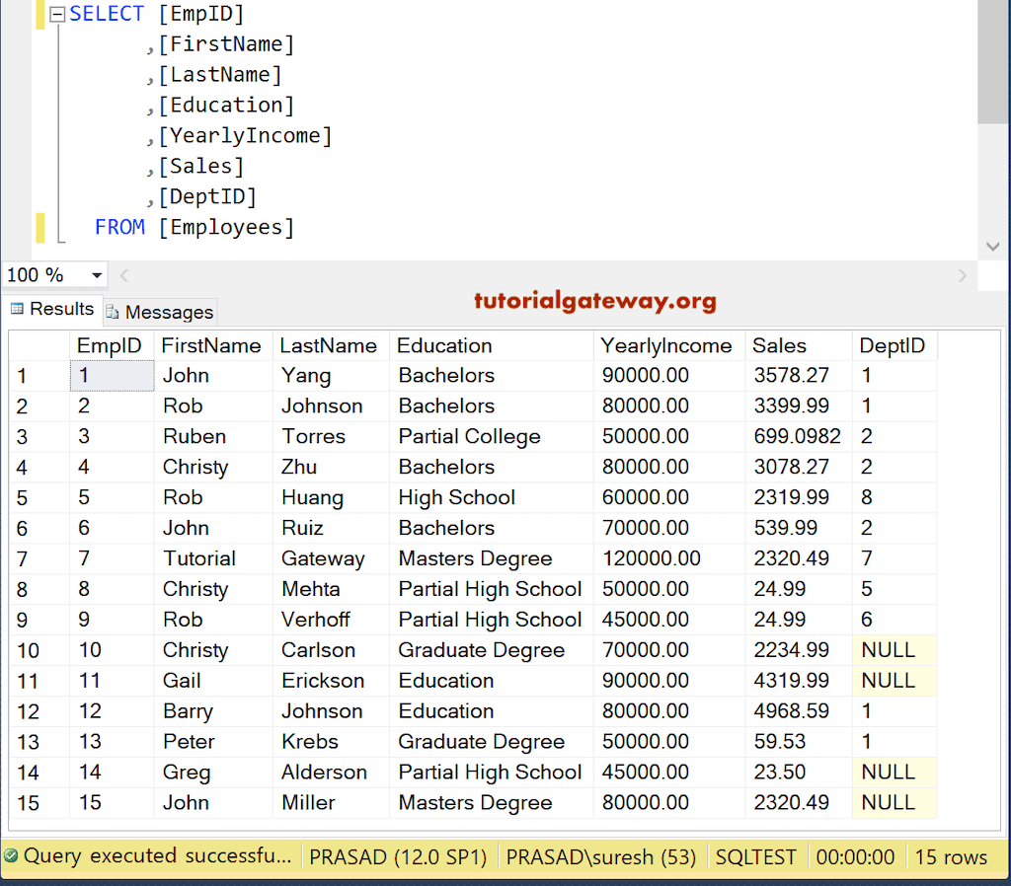The image size is (1011, 886).
Task: Click the SELECT keyword in query editor
Action: [x=107, y=14]
